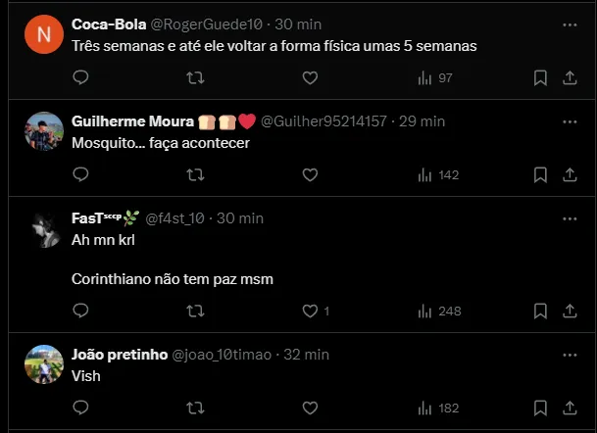Screen dimensions: 597x433
Task: Share Guilherme Moura's tweet
Action: [x=570, y=174]
